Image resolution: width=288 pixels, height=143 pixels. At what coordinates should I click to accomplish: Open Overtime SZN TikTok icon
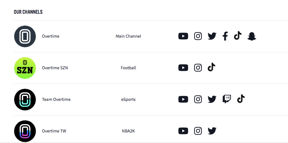tap(211, 67)
